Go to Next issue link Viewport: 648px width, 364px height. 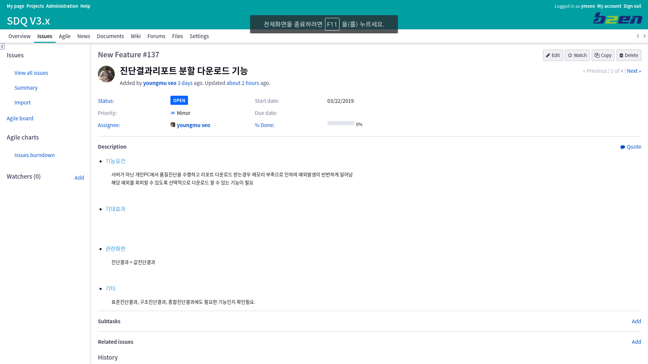[x=633, y=71]
